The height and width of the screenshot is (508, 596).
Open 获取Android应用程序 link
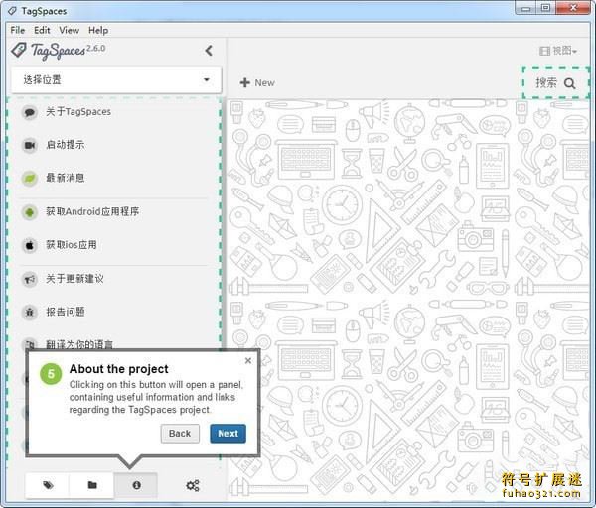(x=92, y=211)
